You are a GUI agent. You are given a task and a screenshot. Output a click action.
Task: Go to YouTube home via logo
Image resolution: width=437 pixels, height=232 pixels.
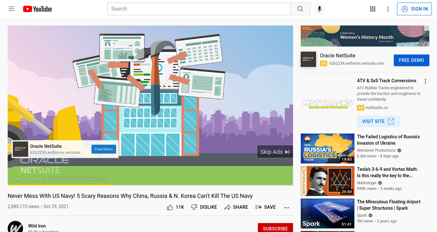pyautogui.click(x=37, y=9)
